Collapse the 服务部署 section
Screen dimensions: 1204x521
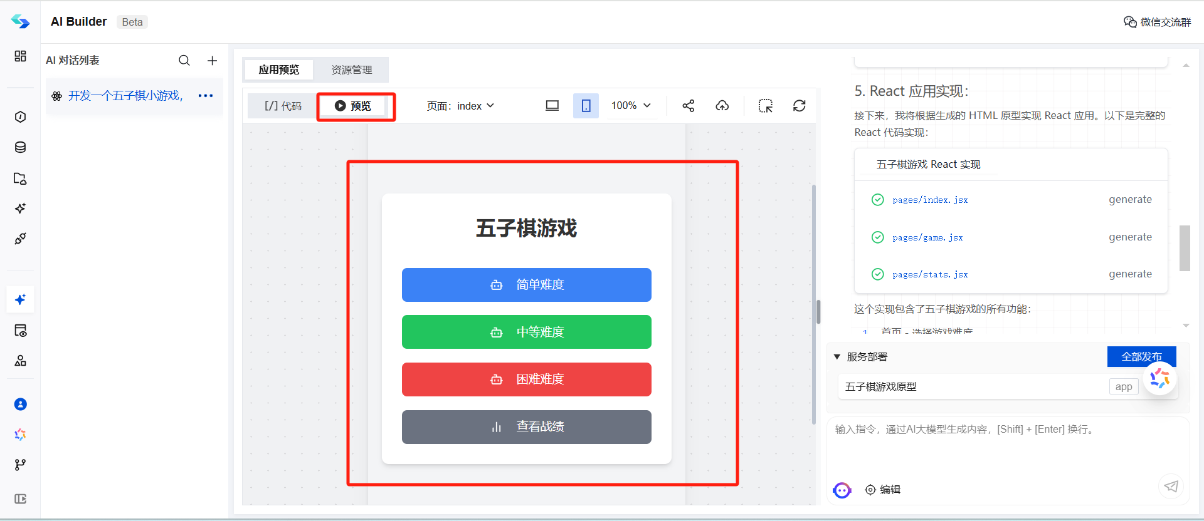click(x=837, y=357)
